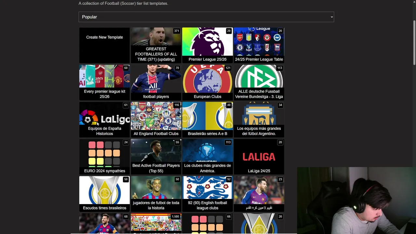The height and width of the screenshot is (234, 416).
Task: Open GREATEST FOOTBALLERS OF ALL TIME template
Action: pyautogui.click(x=156, y=45)
